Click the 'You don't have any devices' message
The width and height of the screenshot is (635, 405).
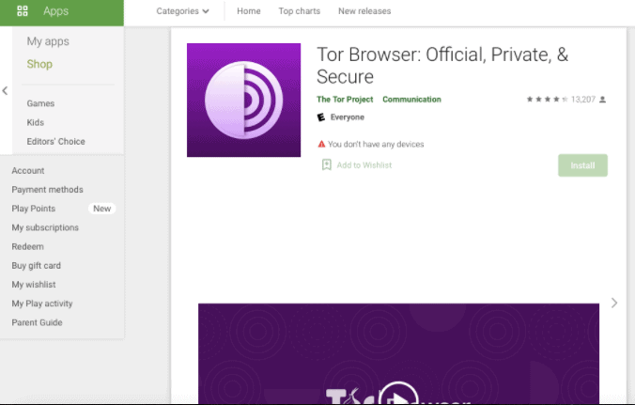(376, 144)
